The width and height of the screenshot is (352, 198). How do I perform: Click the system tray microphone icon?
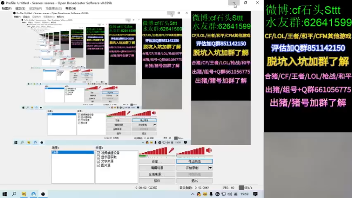[x=211, y=194]
